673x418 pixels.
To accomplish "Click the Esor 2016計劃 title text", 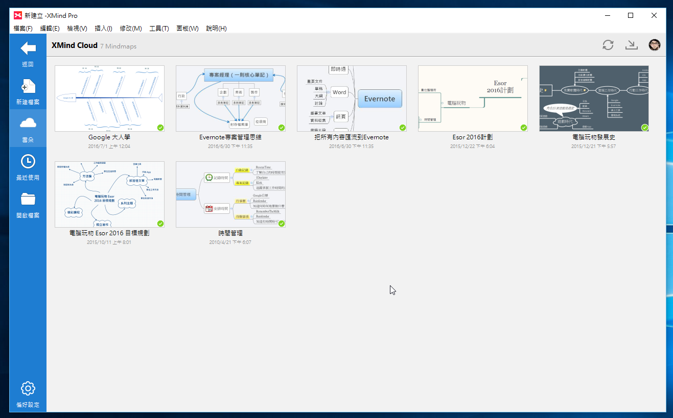I will click(473, 137).
